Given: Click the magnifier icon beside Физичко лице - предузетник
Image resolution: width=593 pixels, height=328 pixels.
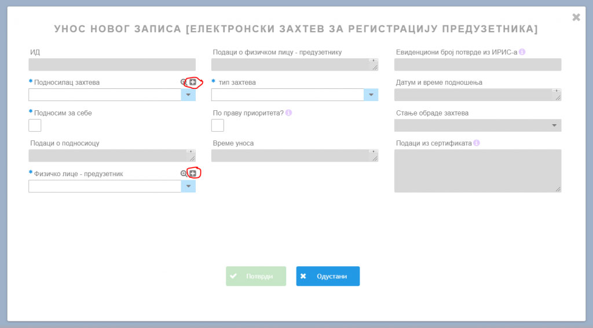Looking at the screenshot, I should point(184,174).
